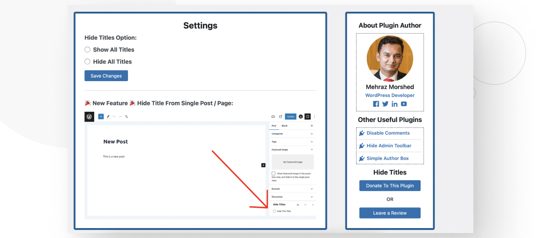Click the New Post title in editor

[116, 142]
